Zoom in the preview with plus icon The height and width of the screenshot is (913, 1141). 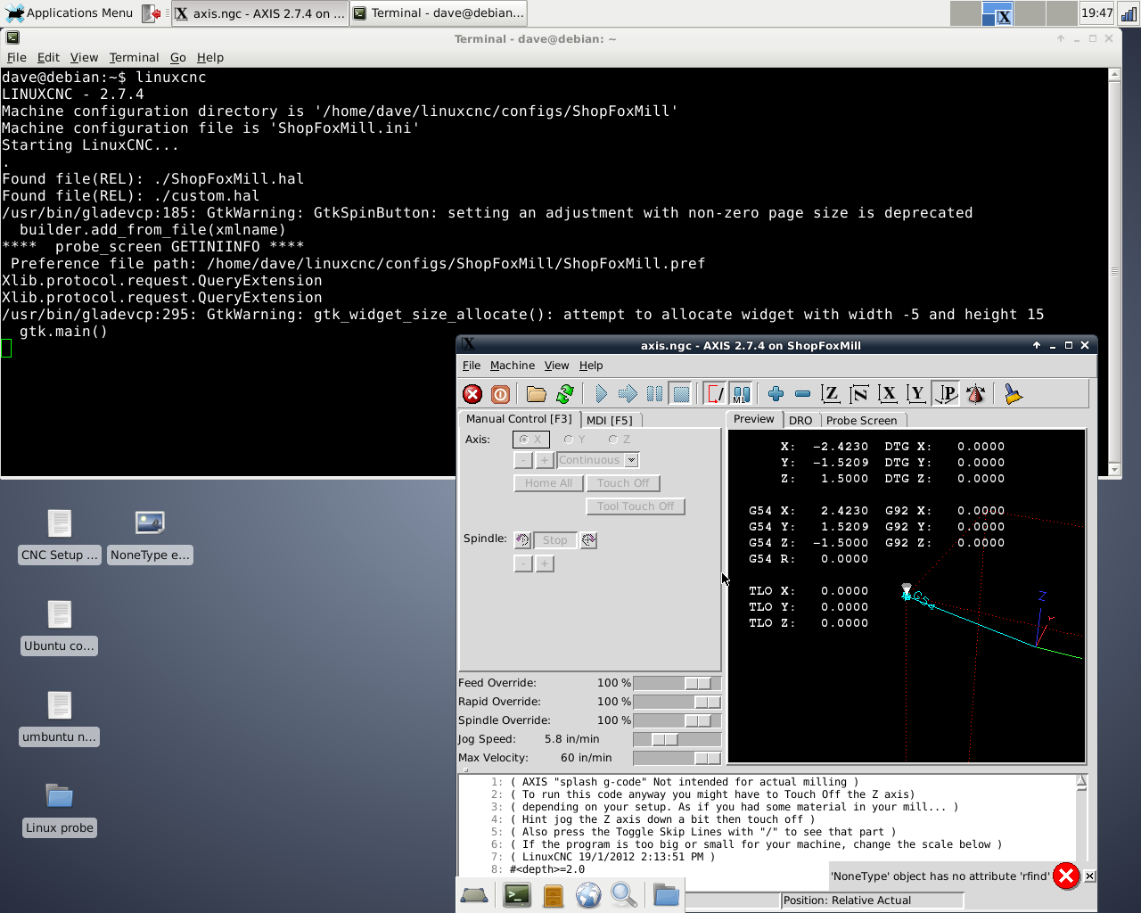coord(776,394)
